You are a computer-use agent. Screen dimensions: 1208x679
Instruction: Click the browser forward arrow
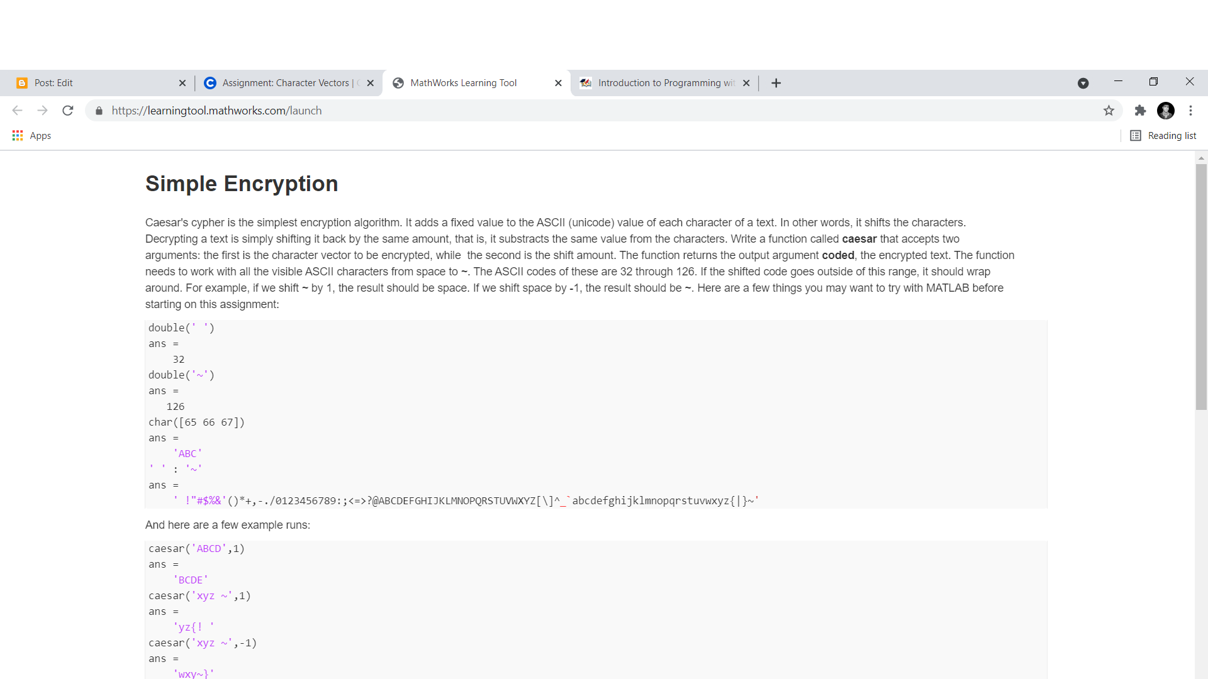[x=42, y=111]
